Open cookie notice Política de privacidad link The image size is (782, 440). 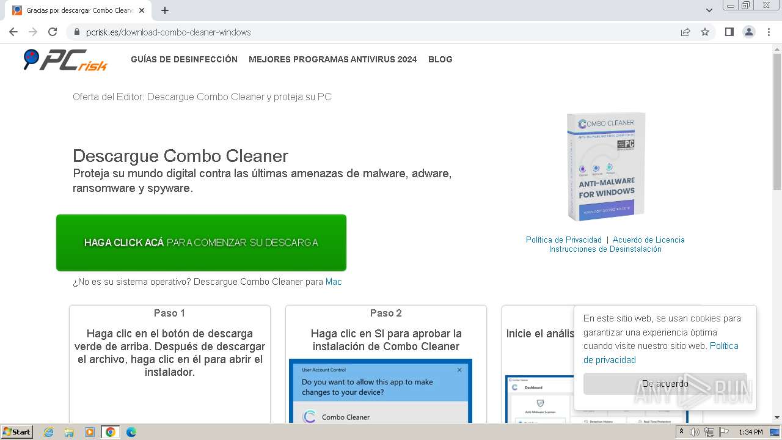661,353
